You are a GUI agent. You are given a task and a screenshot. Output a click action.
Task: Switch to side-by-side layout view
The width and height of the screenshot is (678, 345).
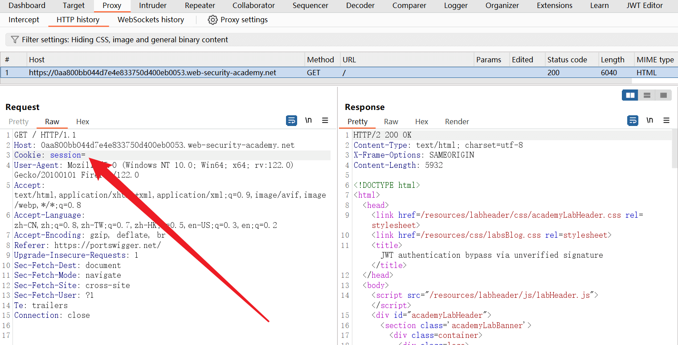click(630, 95)
